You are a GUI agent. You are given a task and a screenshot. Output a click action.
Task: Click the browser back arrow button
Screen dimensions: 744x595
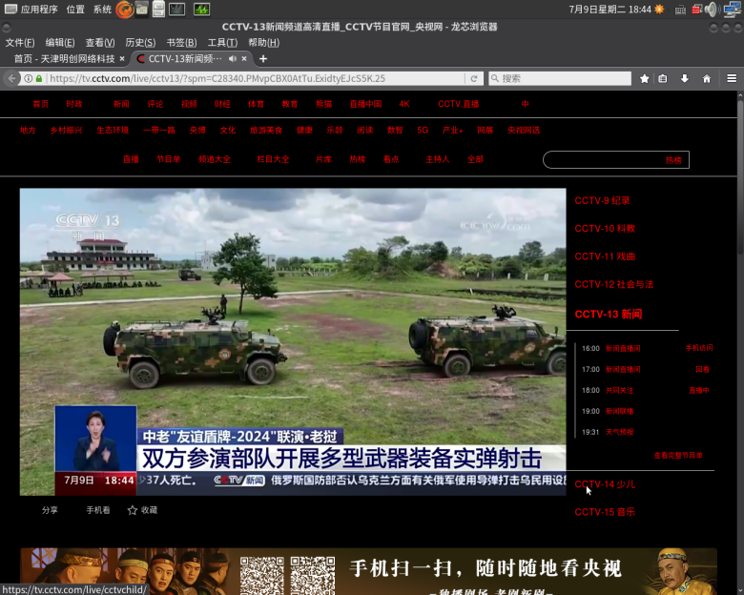(x=11, y=79)
